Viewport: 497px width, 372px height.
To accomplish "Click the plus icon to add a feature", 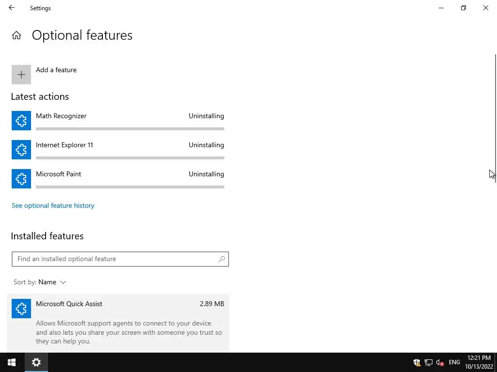I will [21, 75].
